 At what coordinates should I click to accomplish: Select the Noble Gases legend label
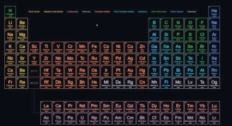177,12
